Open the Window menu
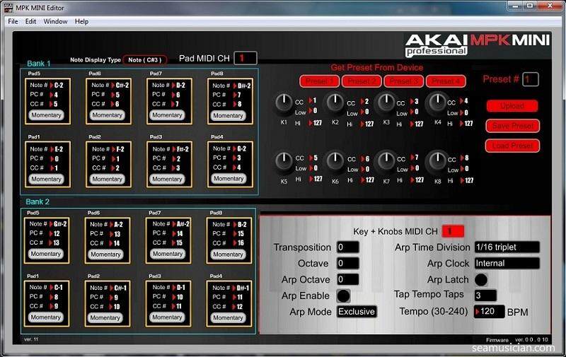 click(x=55, y=21)
